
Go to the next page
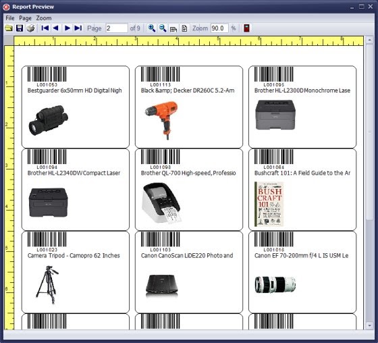67,28
